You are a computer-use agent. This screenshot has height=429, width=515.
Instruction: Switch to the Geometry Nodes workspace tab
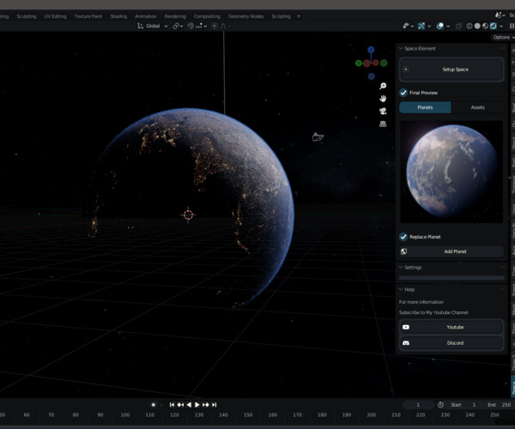pos(245,15)
